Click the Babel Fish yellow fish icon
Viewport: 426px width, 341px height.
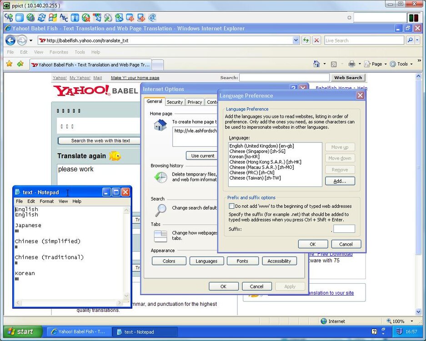coord(115,155)
